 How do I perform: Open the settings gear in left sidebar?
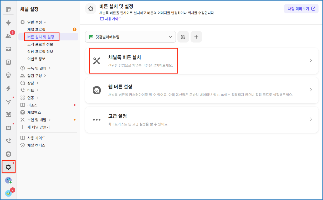tap(8, 167)
